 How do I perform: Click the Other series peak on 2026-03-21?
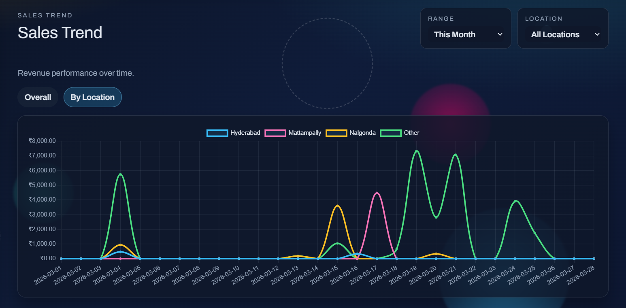456,155
